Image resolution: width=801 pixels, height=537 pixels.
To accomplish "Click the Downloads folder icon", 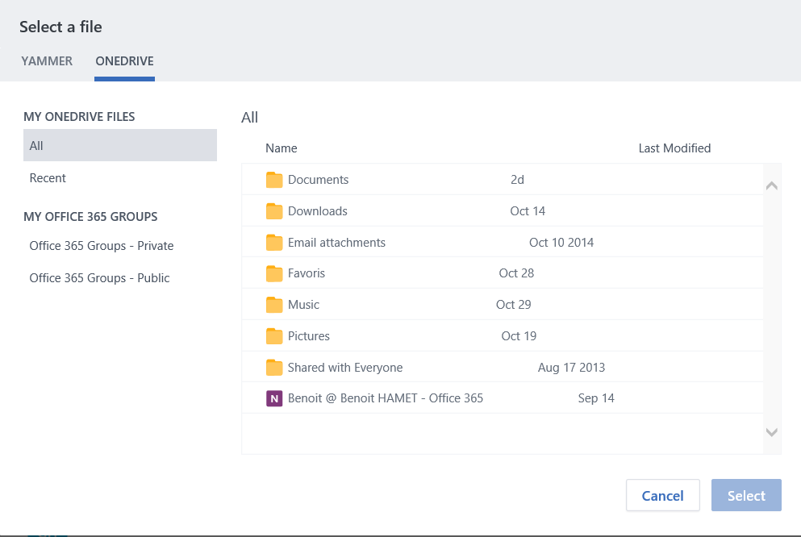I will click(x=274, y=211).
